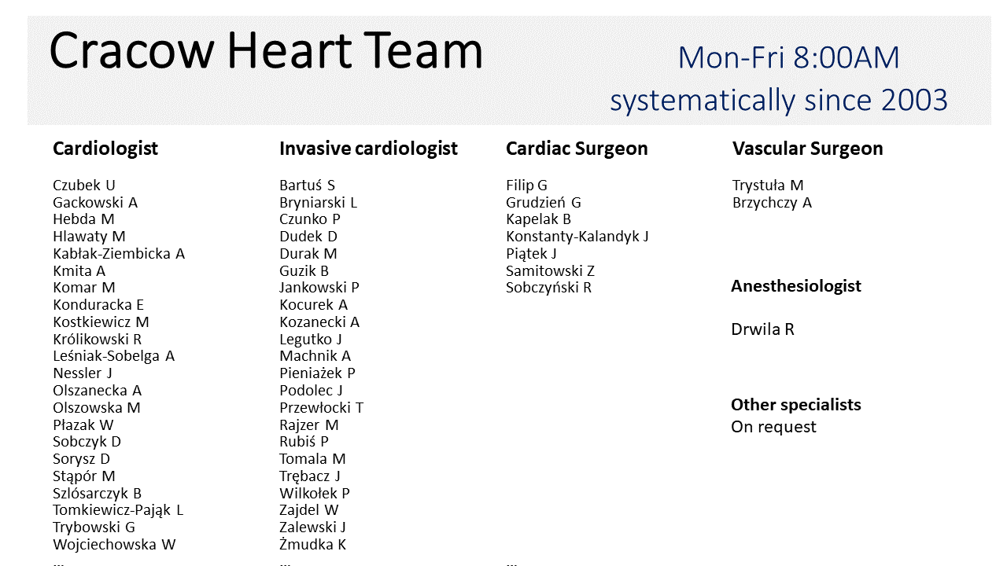1007x566 pixels.
Task: Click the name Żmudka K
Action: 312,545
